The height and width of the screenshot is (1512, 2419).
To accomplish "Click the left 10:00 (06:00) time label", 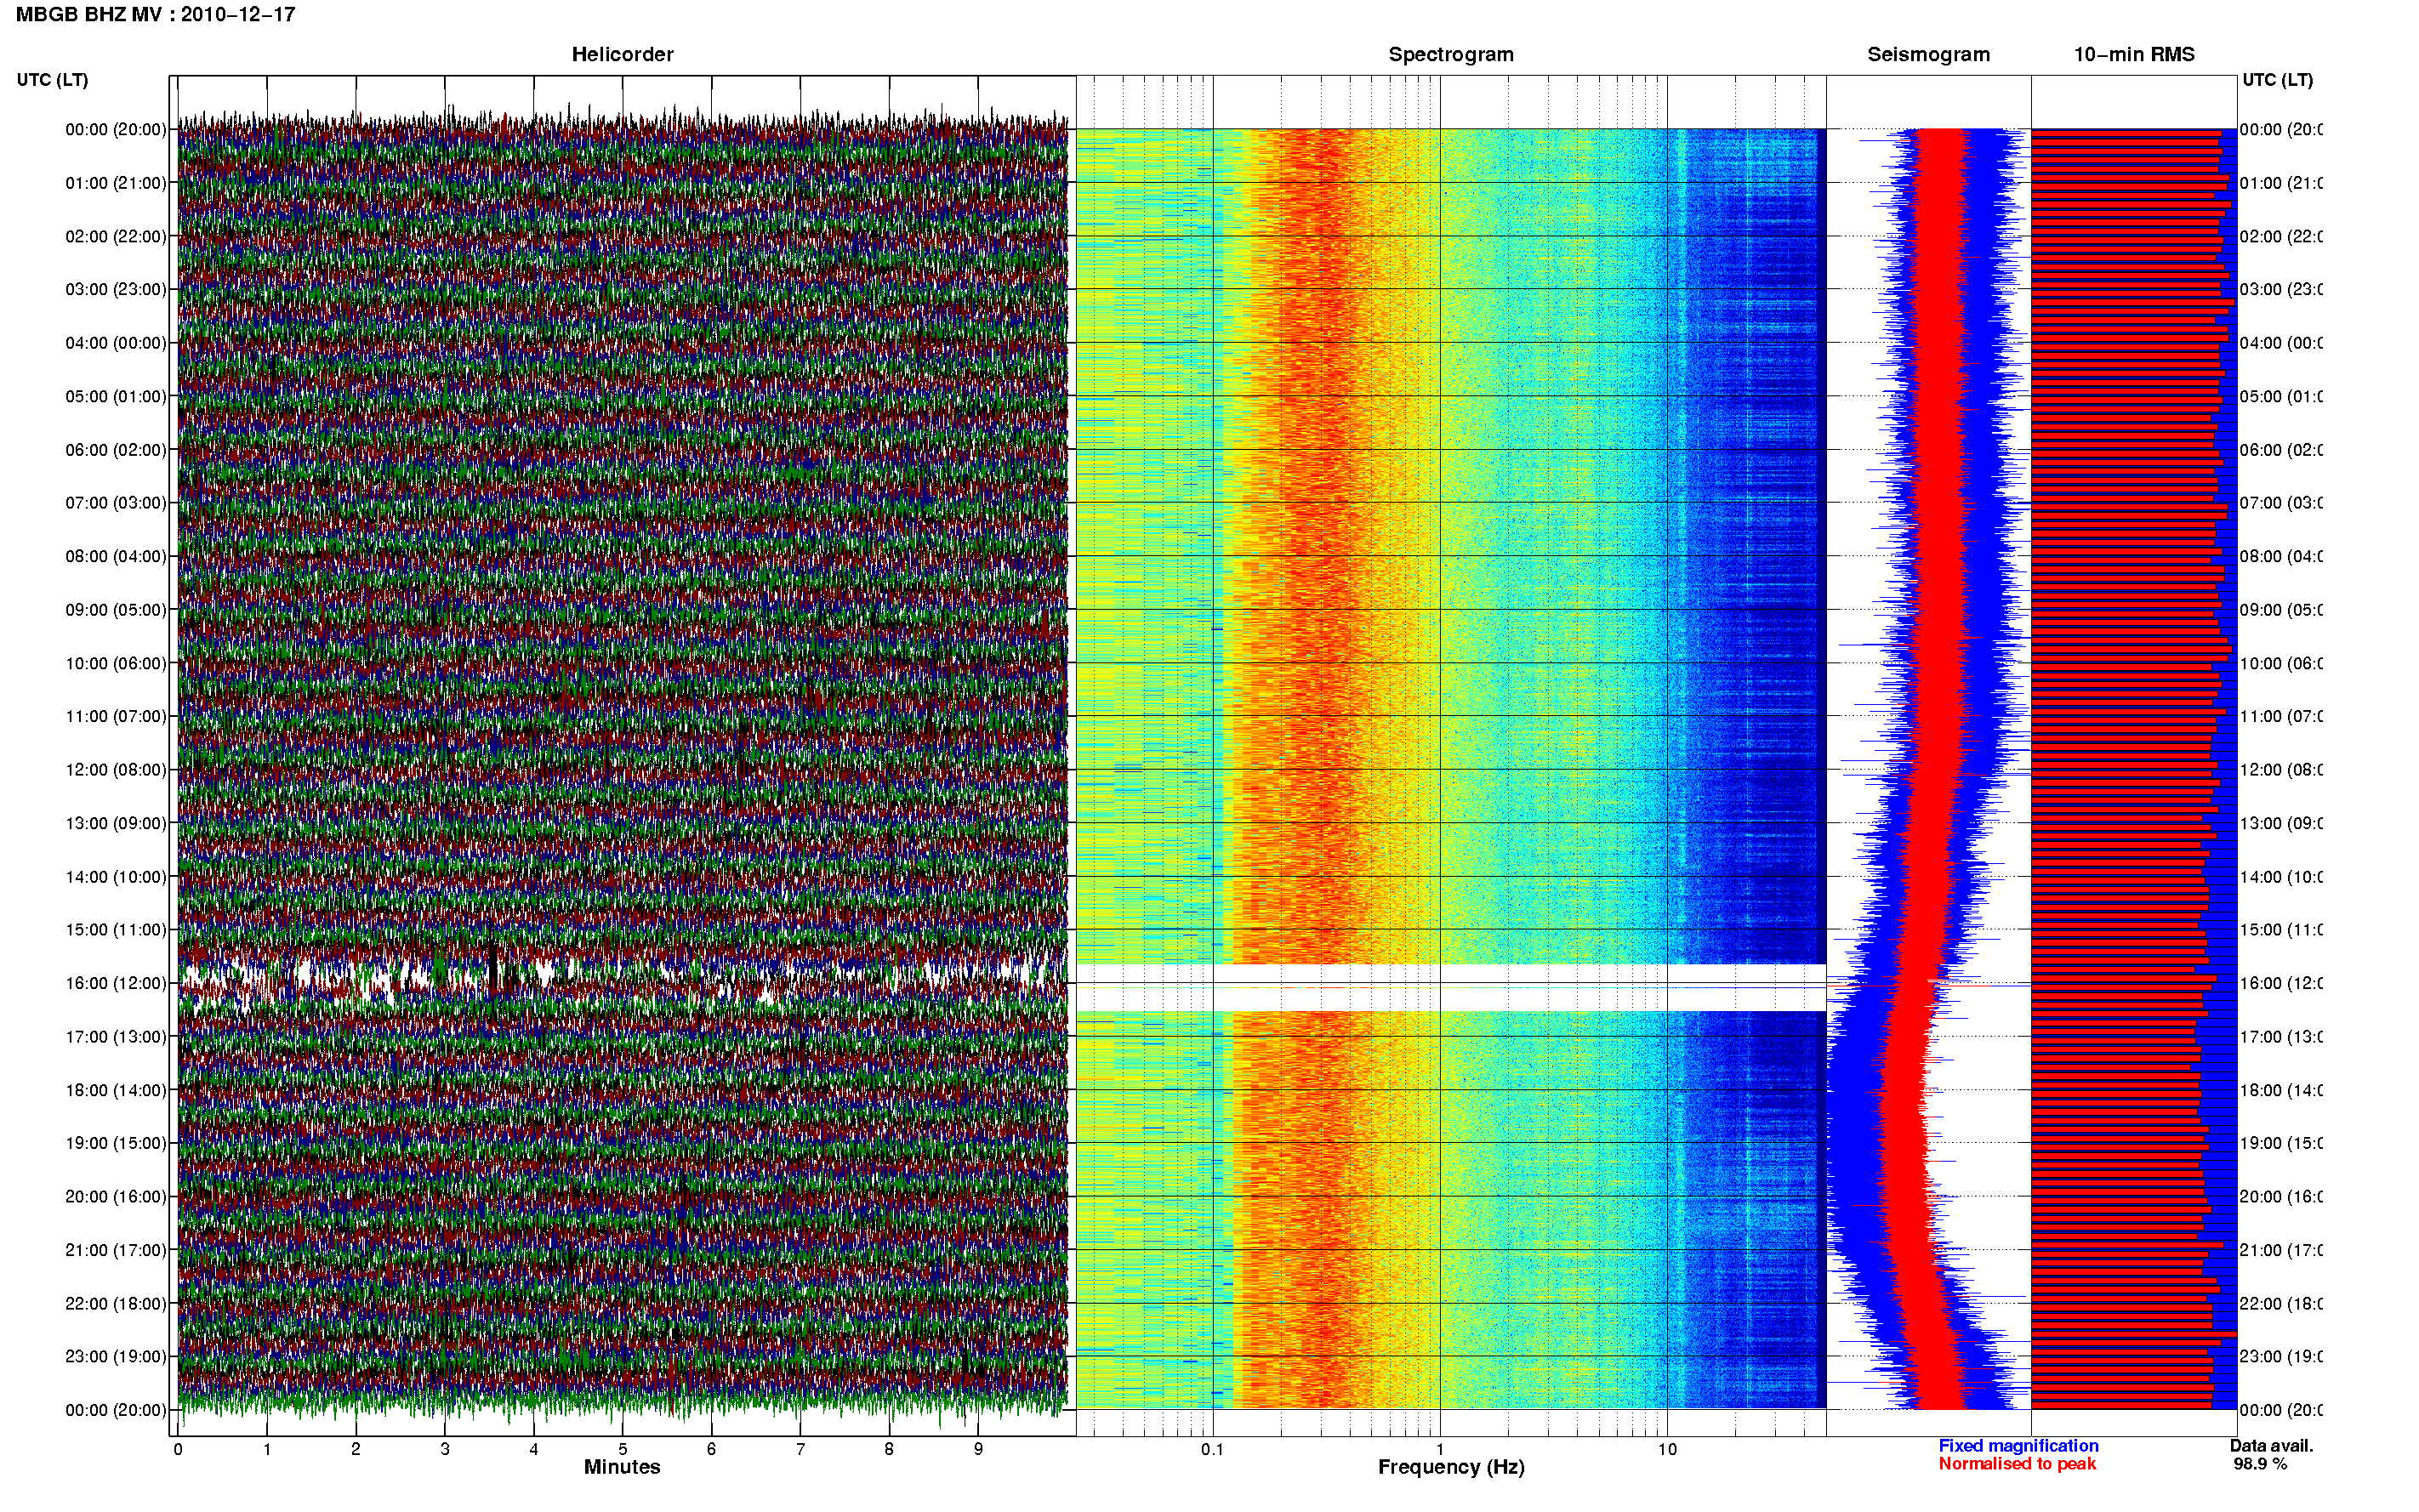I will [116, 663].
